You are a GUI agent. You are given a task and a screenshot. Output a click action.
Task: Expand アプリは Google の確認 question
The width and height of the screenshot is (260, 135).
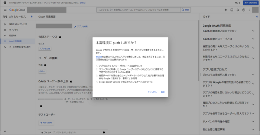click(228, 84)
